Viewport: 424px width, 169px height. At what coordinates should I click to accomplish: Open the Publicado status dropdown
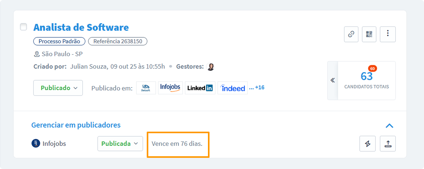point(58,88)
